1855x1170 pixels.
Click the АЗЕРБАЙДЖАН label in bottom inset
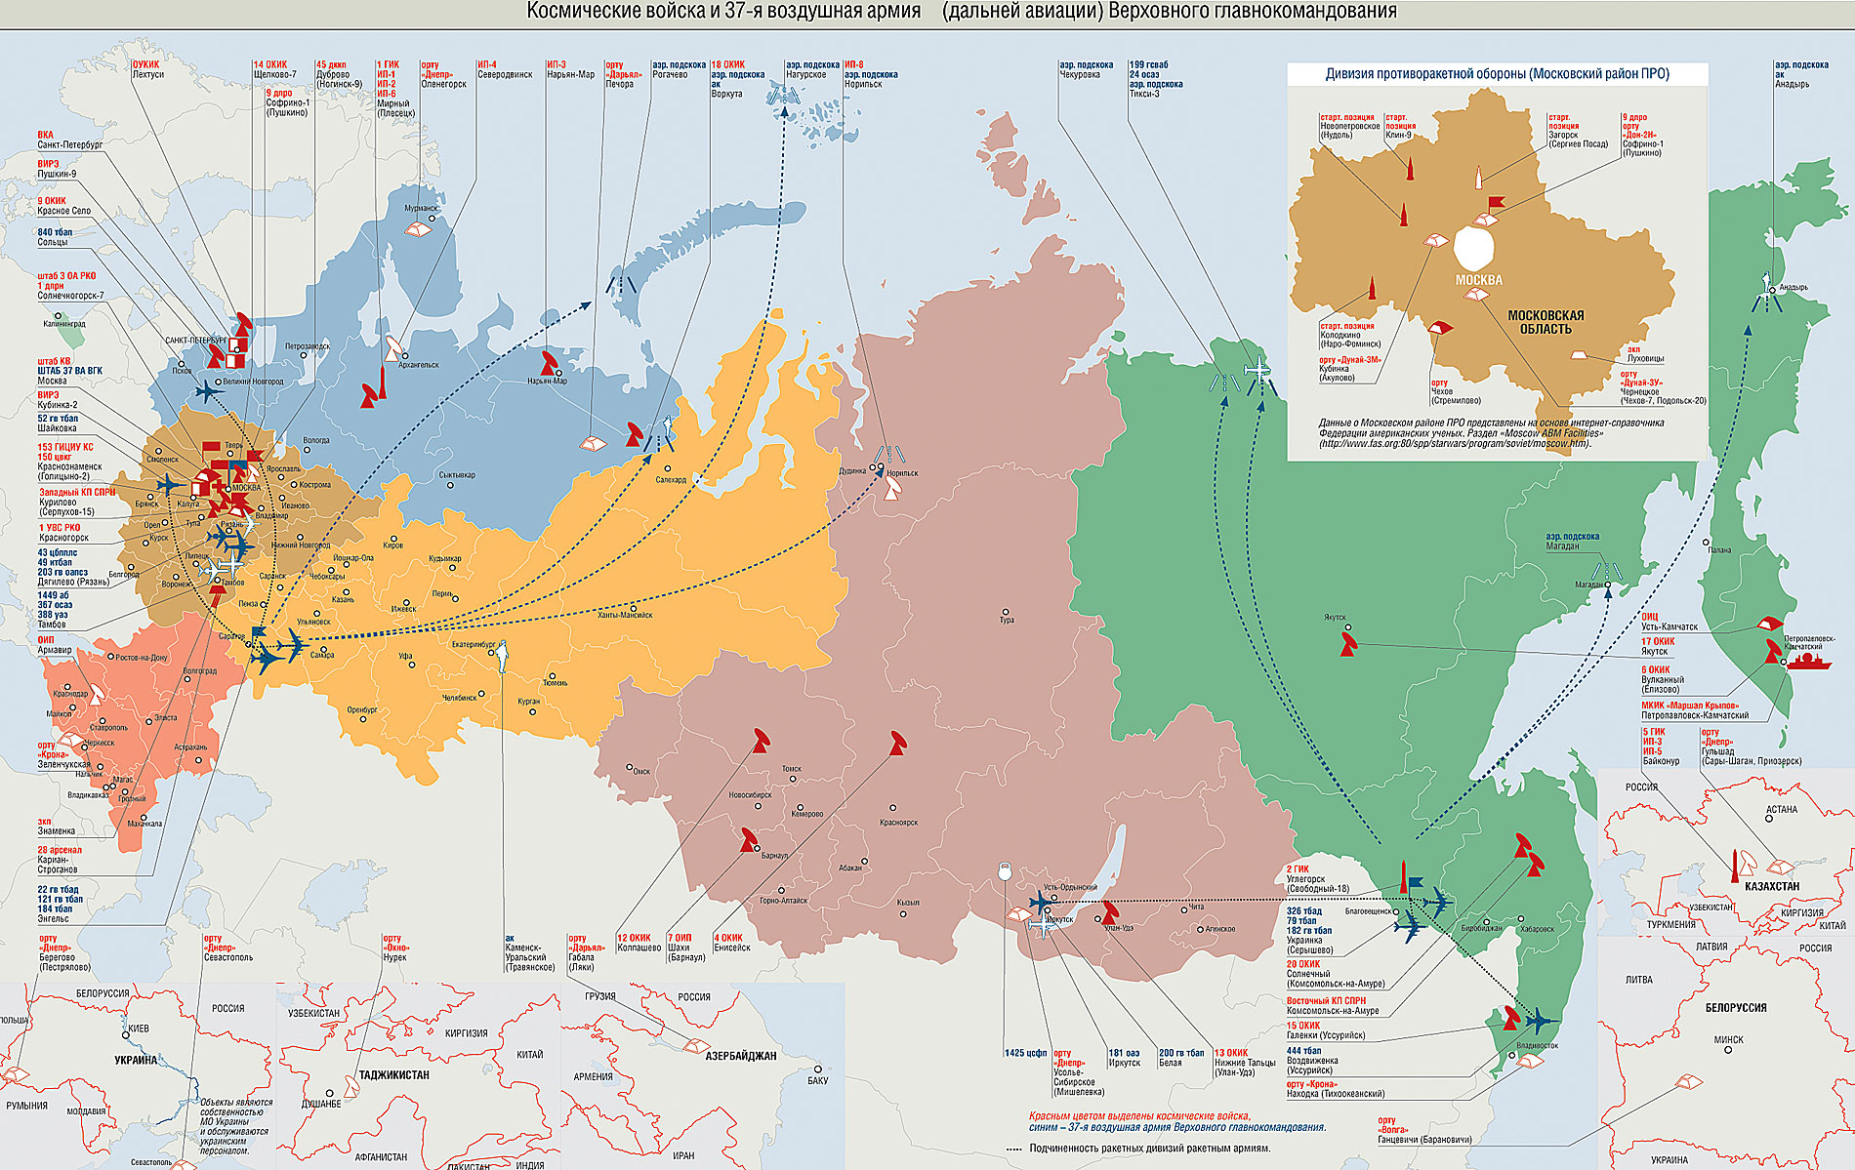(x=740, y=1056)
